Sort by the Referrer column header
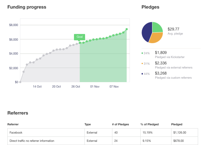 tap(13, 124)
